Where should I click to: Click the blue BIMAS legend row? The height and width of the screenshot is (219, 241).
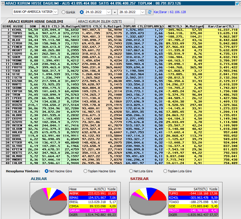click(x=93, y=198)
